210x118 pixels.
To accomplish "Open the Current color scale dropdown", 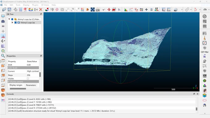I will pyautogui.click(x=33, y=71).
